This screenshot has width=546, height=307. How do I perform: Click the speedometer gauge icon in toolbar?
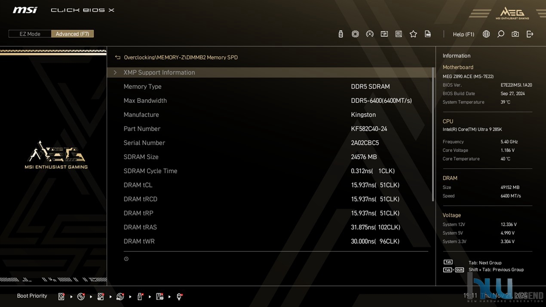tap(370, 34)
